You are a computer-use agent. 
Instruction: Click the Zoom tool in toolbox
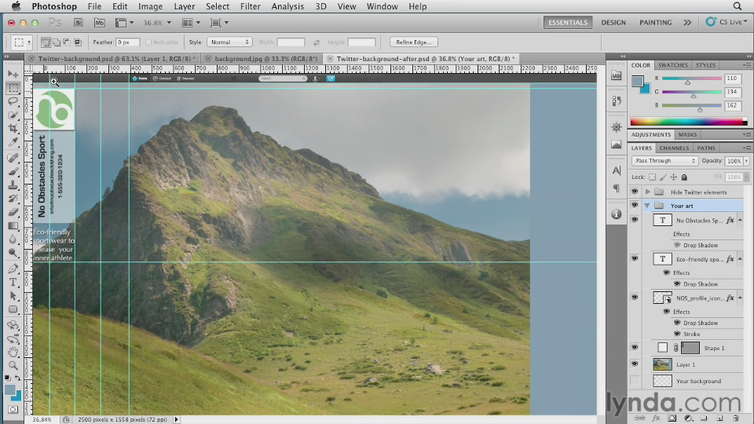tap(13, 365)
